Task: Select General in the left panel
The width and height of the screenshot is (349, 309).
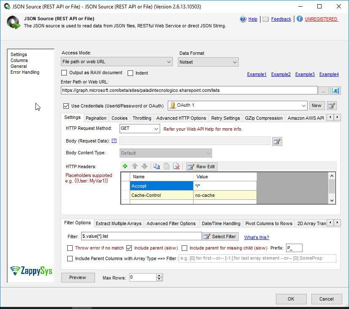Action: (19, 67)
